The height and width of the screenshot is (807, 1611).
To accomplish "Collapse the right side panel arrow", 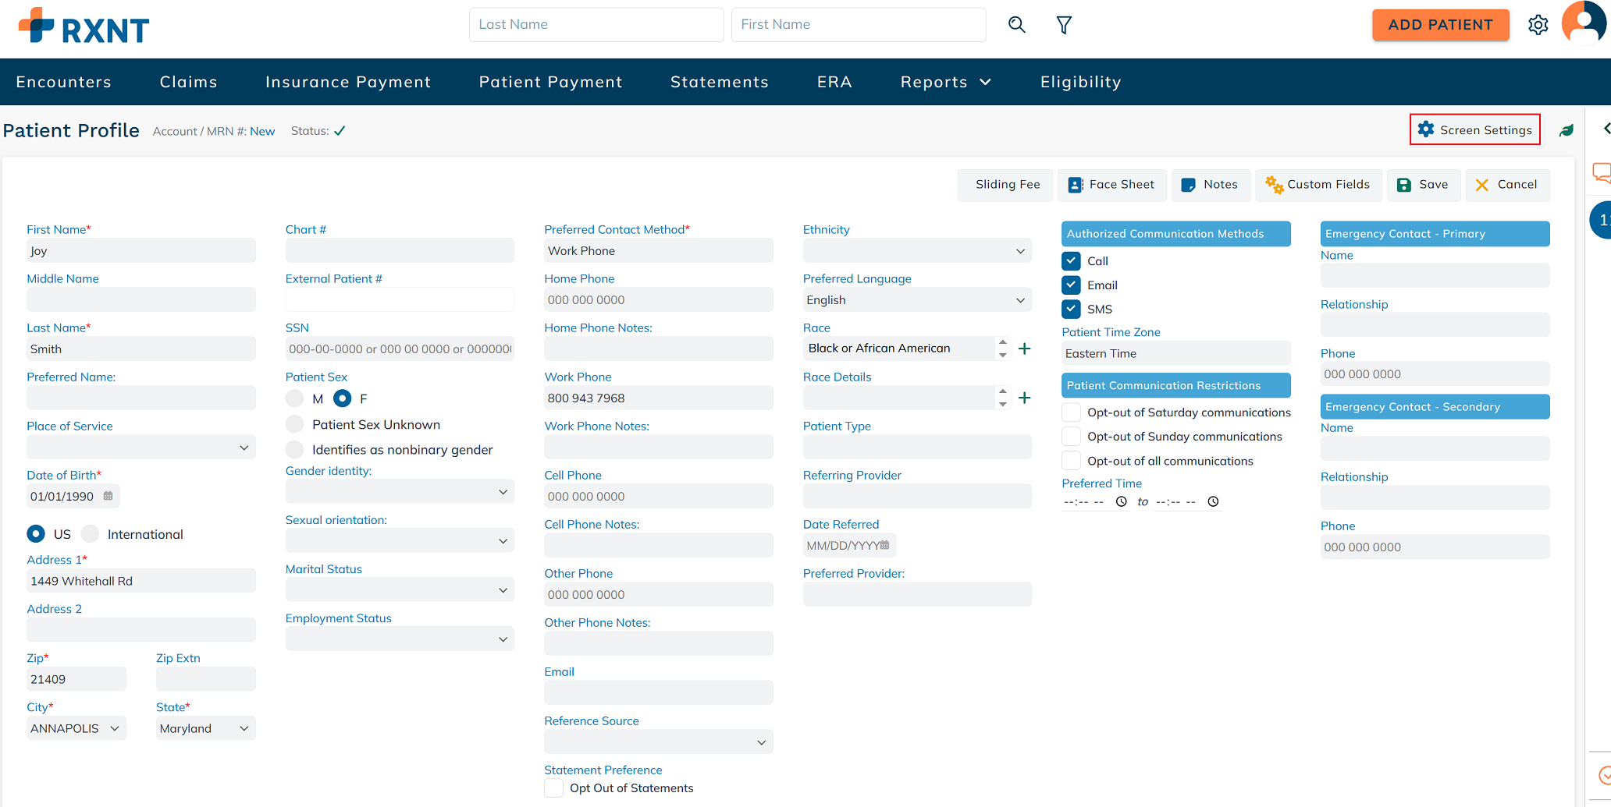I will pos(1606,129).
